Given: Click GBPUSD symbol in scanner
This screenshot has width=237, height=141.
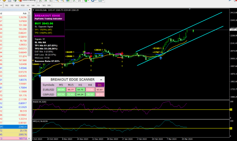Looking at the screenshot, I should [x=49, y=95].
